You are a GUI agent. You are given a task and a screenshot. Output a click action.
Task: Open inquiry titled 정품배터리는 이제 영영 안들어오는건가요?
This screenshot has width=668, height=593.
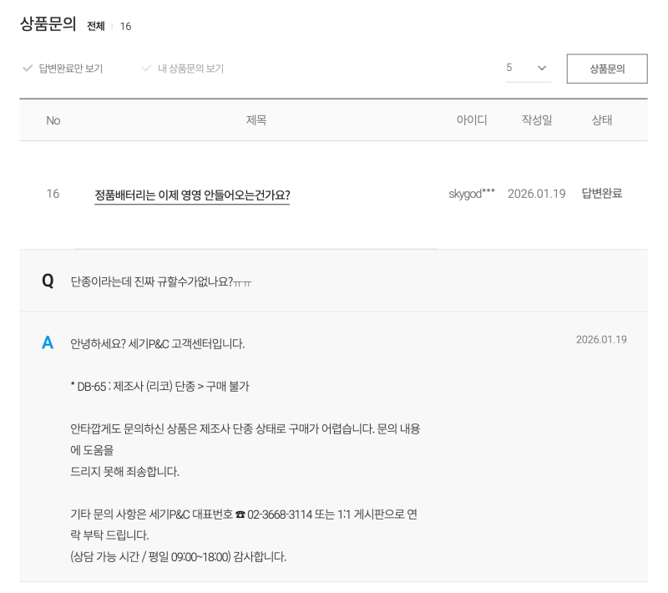coord(192,195)
